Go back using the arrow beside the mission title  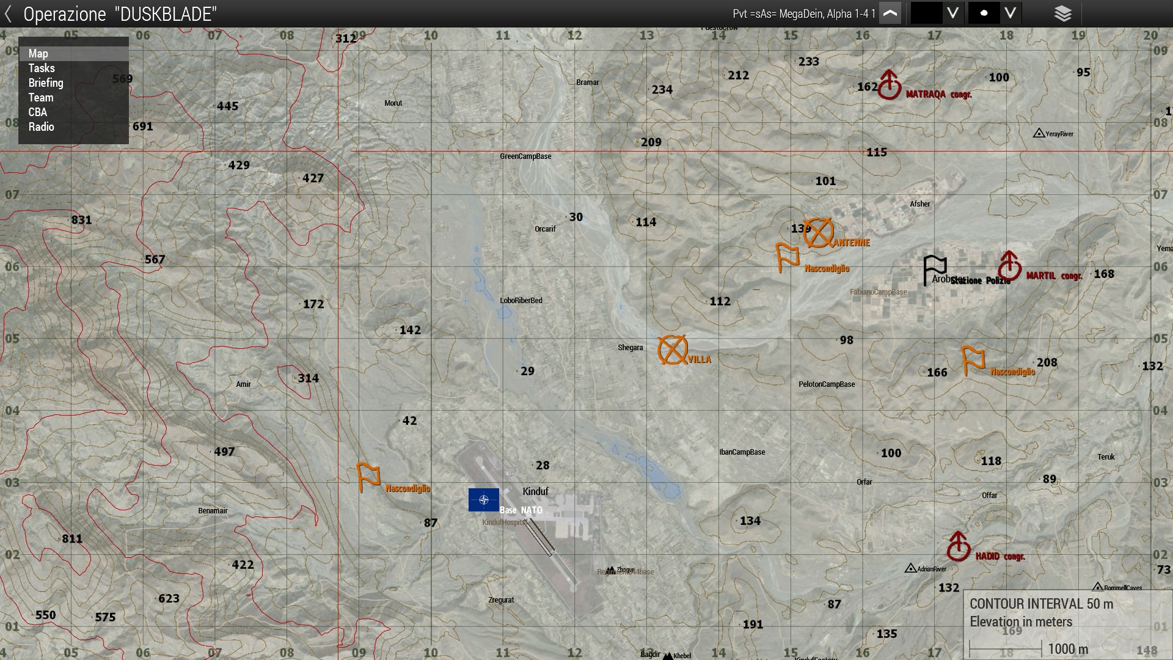coord(8,13)
